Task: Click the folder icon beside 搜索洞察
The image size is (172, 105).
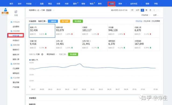Action: (x=11, y=45)
